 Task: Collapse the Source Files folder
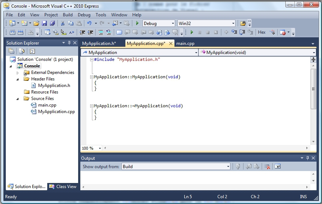(17, 99)
